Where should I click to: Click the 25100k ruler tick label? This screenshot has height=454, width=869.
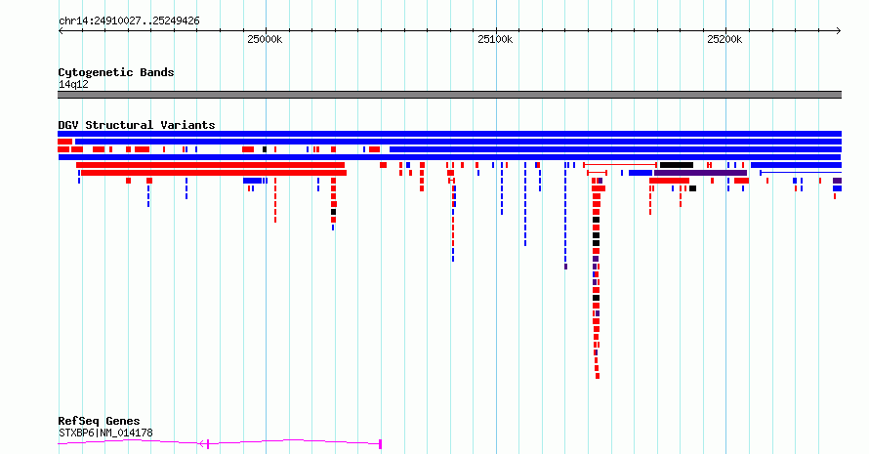point(495,39)
